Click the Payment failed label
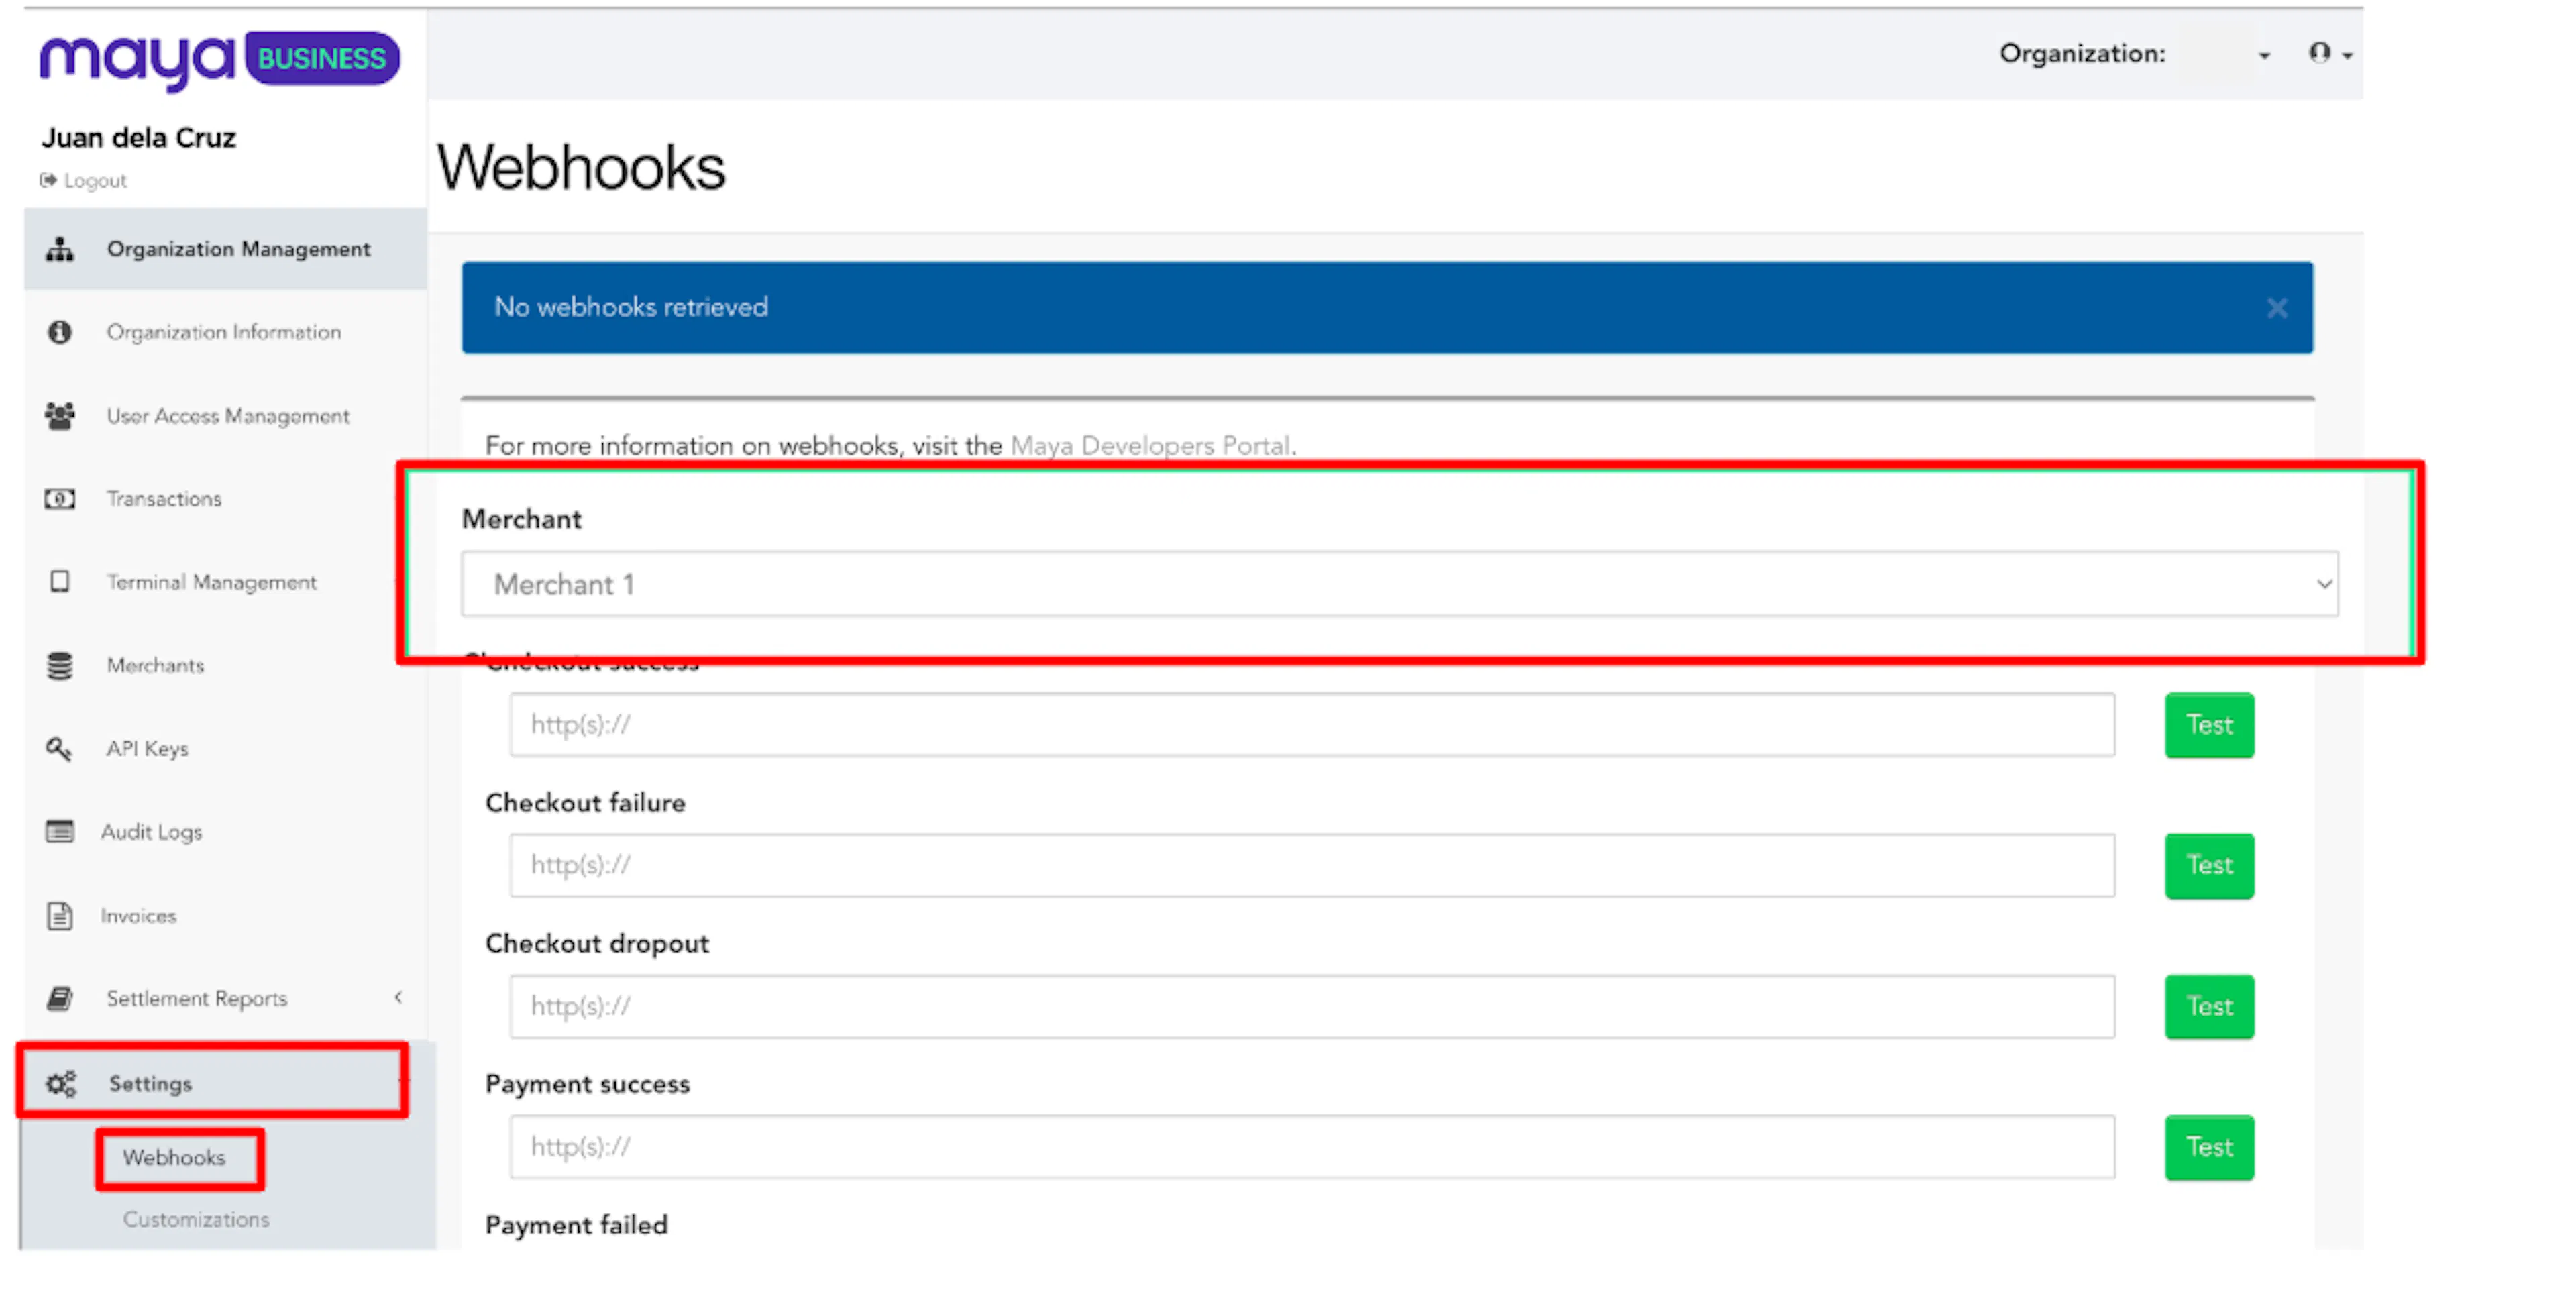The height and width of the screenshot is (1300, 2576). tap(577, 1225)
